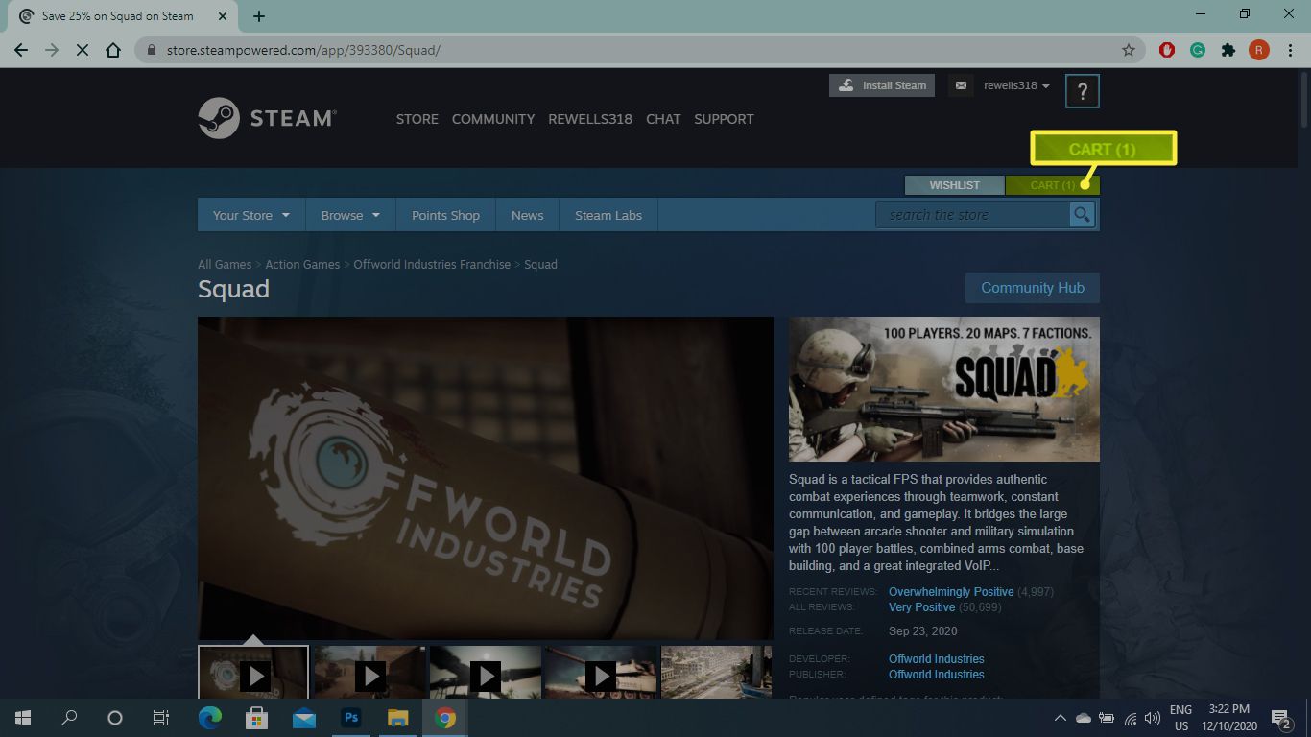The image size is (1311, 737).
Task: Open the Action Games breadcrumb link
Action: (302, 264)
